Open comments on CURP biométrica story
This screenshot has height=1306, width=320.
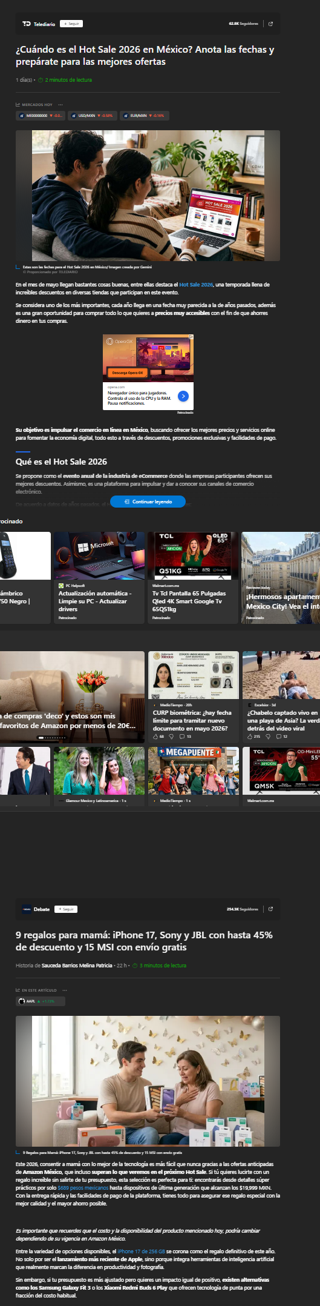pyautogui.click(x=185, y=737)
